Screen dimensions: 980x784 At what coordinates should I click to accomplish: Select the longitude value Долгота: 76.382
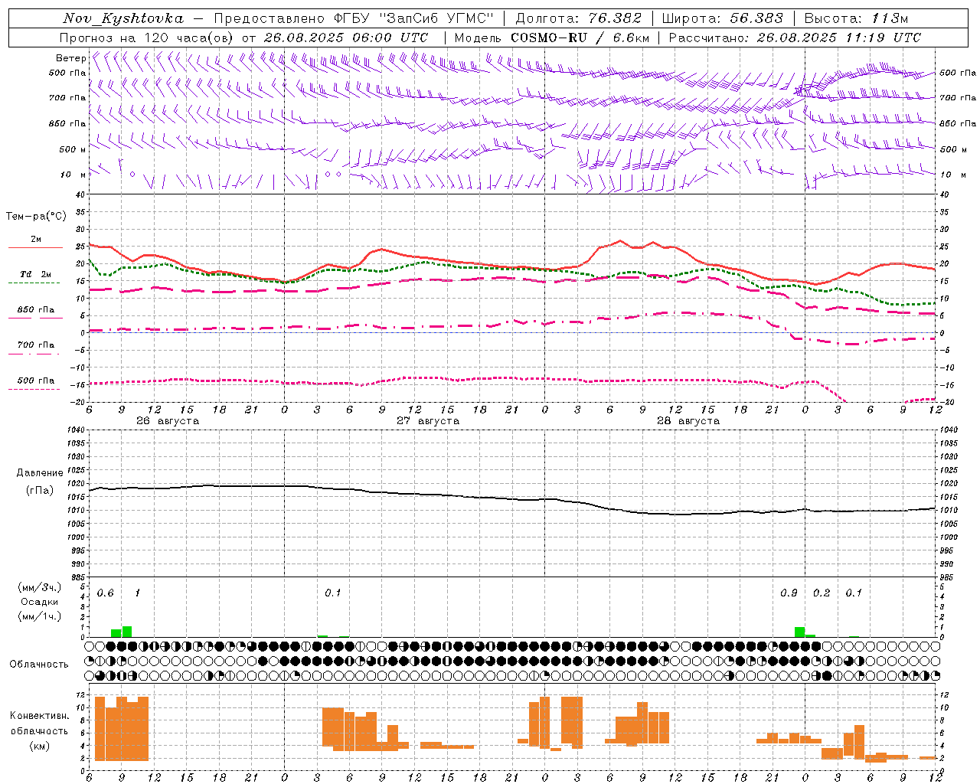point(578,18)
